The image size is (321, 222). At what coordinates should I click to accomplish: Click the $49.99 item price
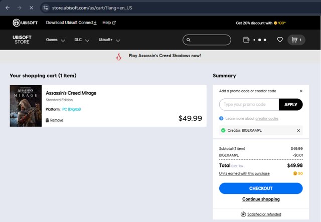190,118
